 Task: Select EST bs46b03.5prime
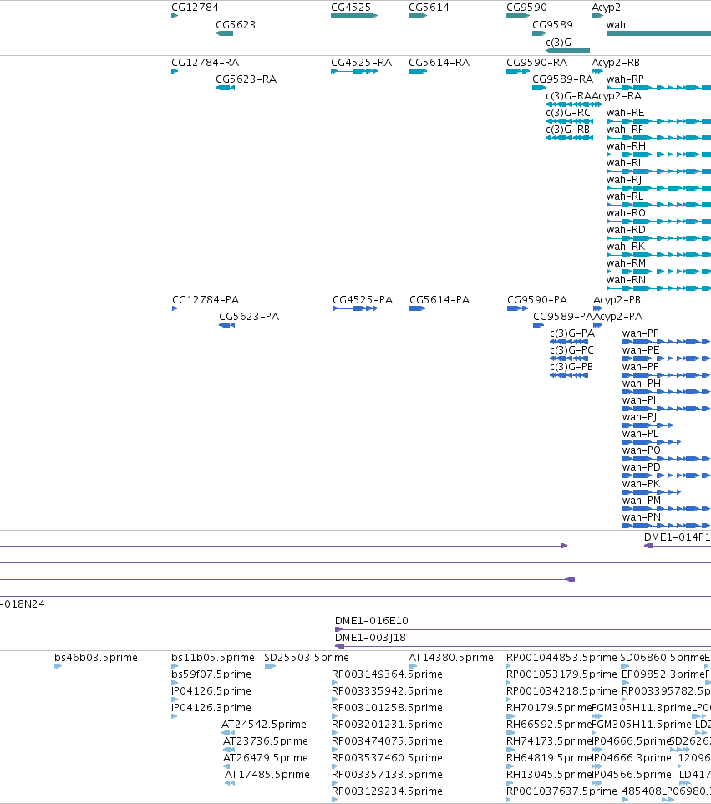coord(96,658)
